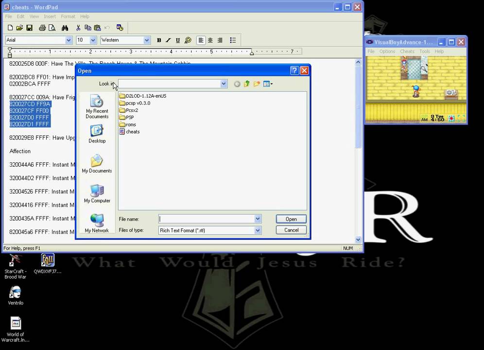Click the File name input field
Image resolution: width=484 pixels, height=350 pixels.
point(207,219)
